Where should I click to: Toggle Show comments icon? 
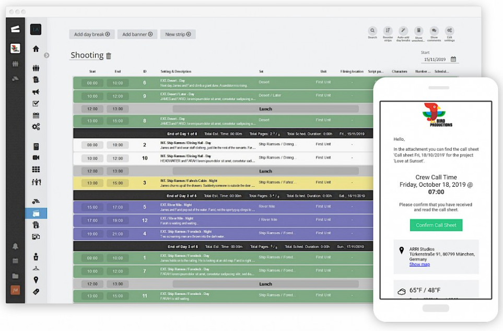pos(434,30)
